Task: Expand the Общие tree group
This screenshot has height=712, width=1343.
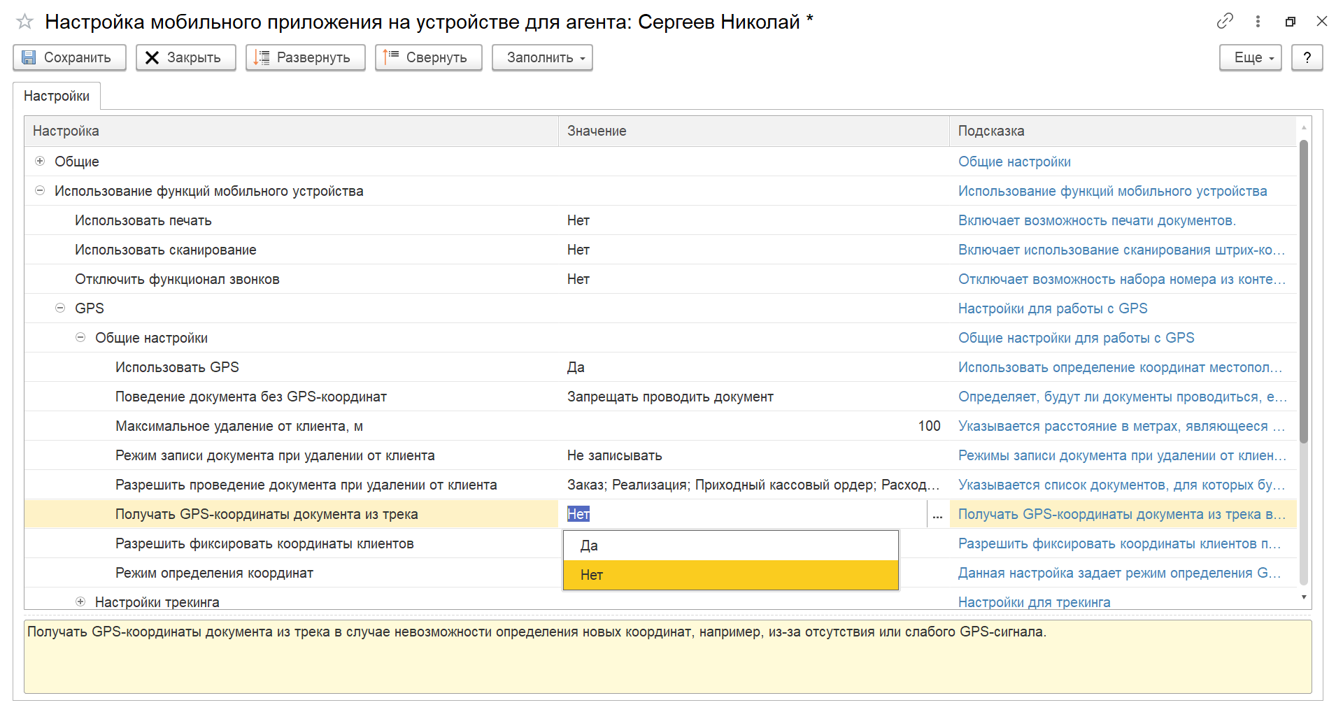Action: (x=40, y=161)
